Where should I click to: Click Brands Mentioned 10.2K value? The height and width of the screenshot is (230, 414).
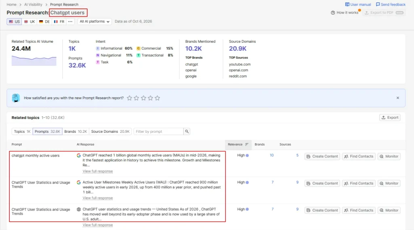click(193, 49)
